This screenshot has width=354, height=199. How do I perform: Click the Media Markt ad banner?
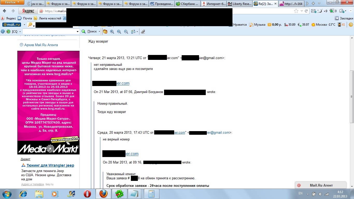pyautogui.click(x=48, y=103)
